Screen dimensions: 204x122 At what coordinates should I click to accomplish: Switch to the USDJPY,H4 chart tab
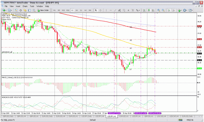point(100,116)
